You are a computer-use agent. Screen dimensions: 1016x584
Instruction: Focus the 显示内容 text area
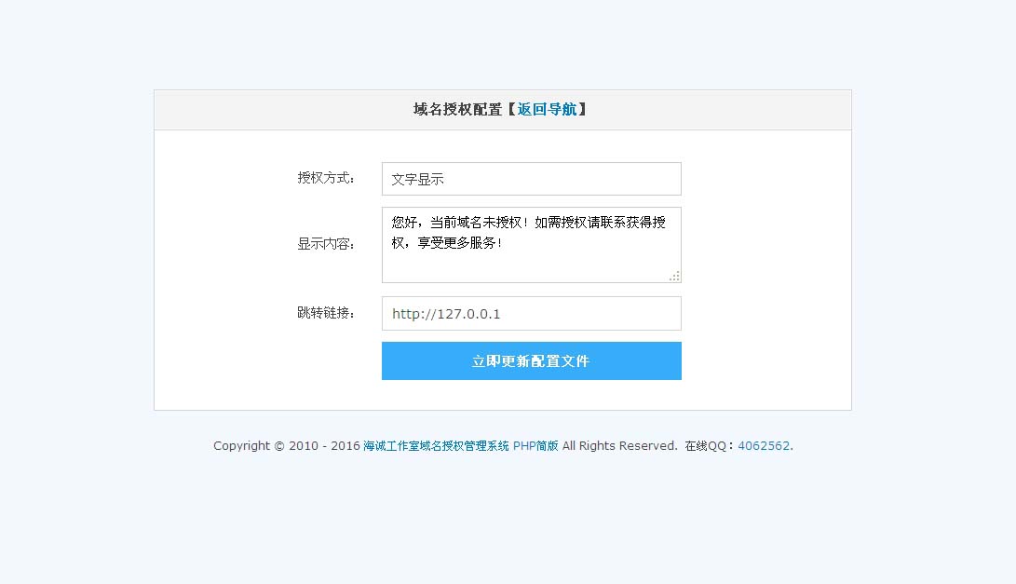tap(532, 245)
